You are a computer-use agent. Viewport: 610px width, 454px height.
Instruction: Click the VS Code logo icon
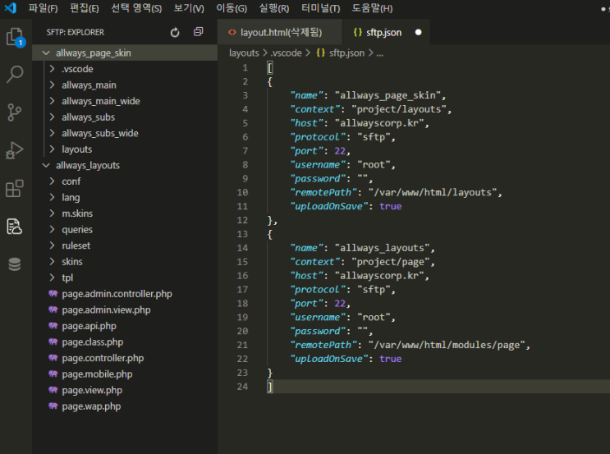click(11, 7)
